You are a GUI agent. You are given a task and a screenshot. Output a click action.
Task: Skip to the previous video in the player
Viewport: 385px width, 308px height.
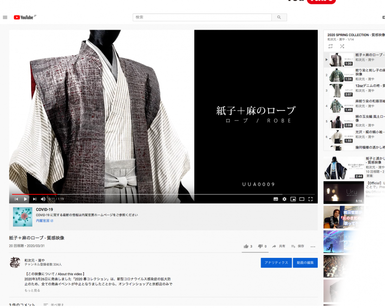[x=16, y=199]
